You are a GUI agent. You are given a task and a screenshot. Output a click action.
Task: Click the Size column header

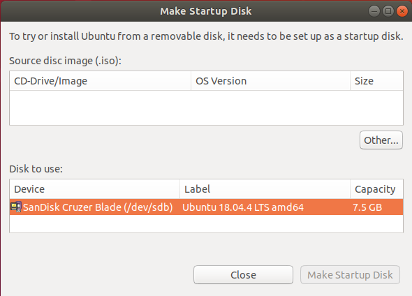click(x=376, y=81)
